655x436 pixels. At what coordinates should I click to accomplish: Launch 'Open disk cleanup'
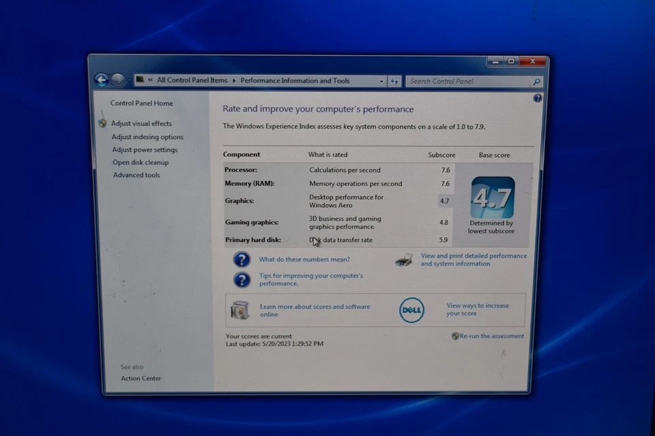(141, 162)
